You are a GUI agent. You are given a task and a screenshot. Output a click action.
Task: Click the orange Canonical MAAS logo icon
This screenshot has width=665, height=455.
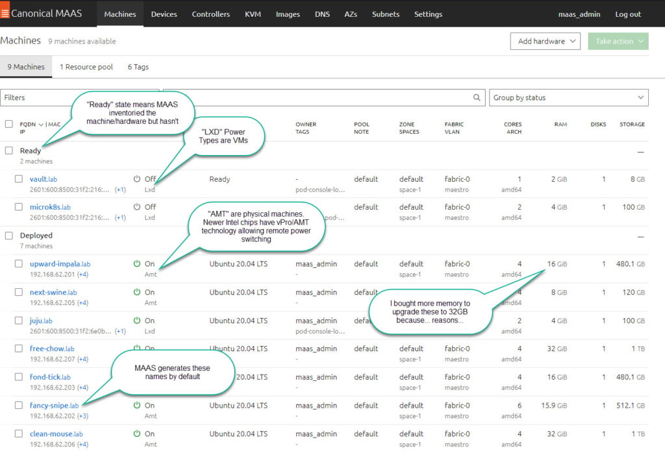(5, 13)
